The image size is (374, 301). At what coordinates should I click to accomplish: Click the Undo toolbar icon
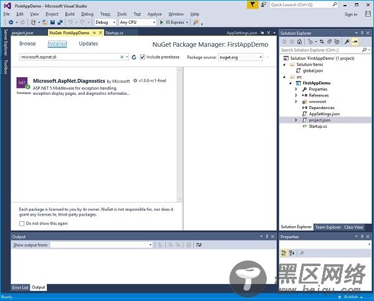[70, 22]
